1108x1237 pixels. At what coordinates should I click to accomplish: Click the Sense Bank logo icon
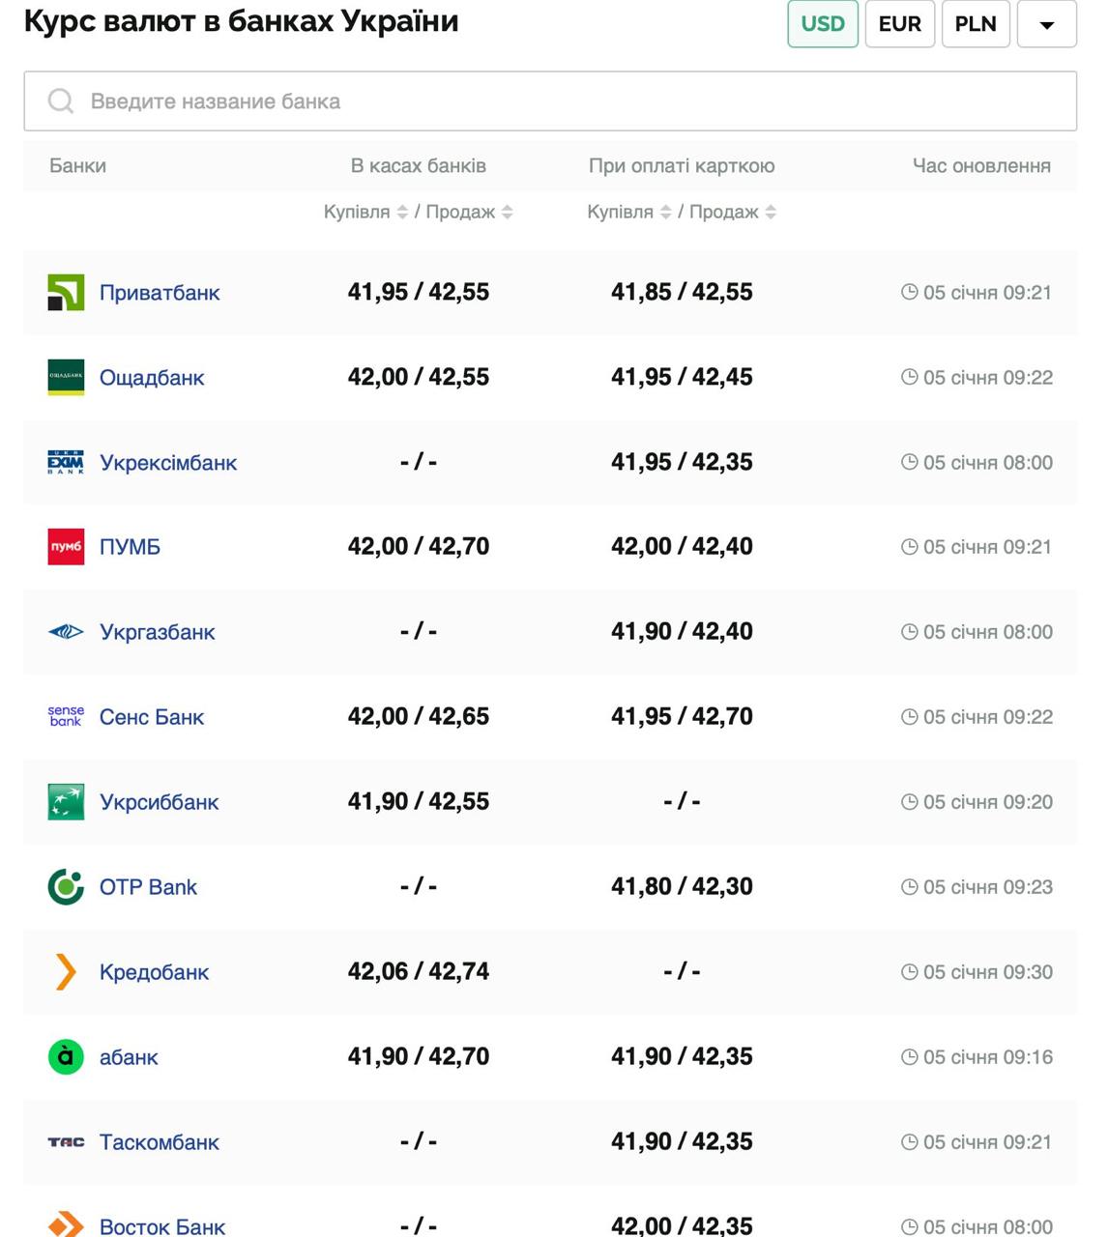[x=66, y=717]
